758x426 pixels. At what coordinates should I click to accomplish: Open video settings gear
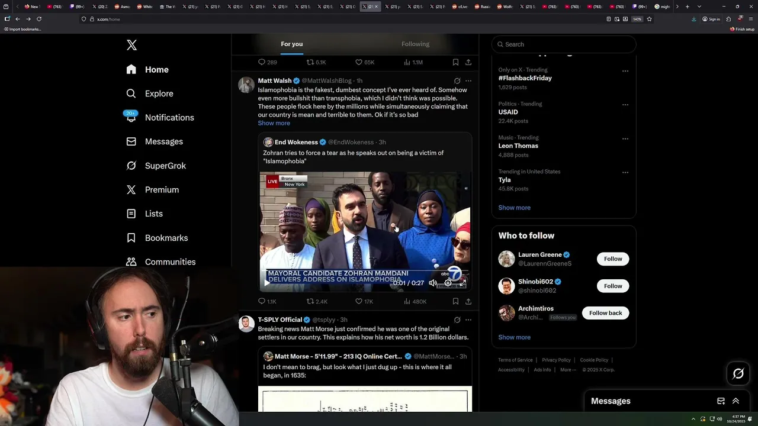point(448,283)
